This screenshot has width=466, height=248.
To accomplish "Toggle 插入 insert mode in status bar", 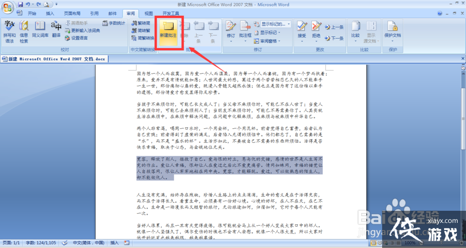I will [114, 243].
